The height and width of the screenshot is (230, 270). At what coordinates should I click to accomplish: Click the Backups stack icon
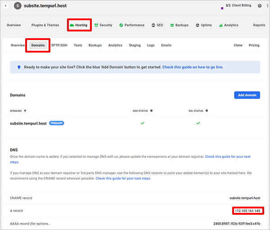click(x=172, y=25)
